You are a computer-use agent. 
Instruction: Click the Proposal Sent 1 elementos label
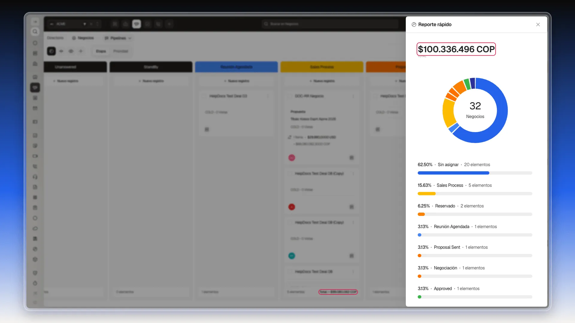pyautogui.click(x=453, y=247)
